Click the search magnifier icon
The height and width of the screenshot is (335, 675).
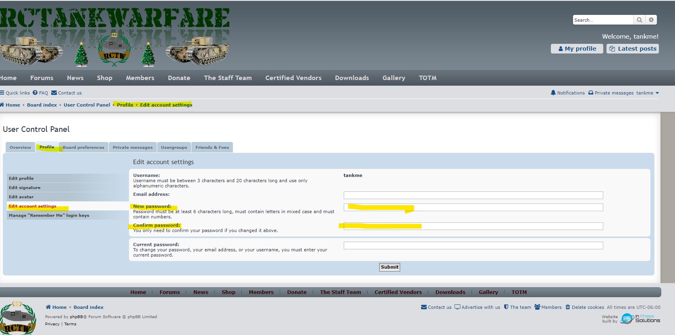click(x=639, y=20)
